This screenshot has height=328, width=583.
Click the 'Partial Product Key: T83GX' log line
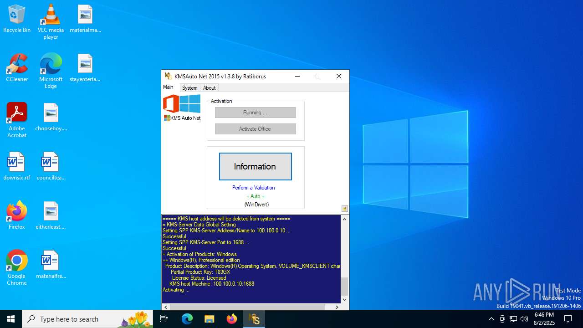point(200,272)
